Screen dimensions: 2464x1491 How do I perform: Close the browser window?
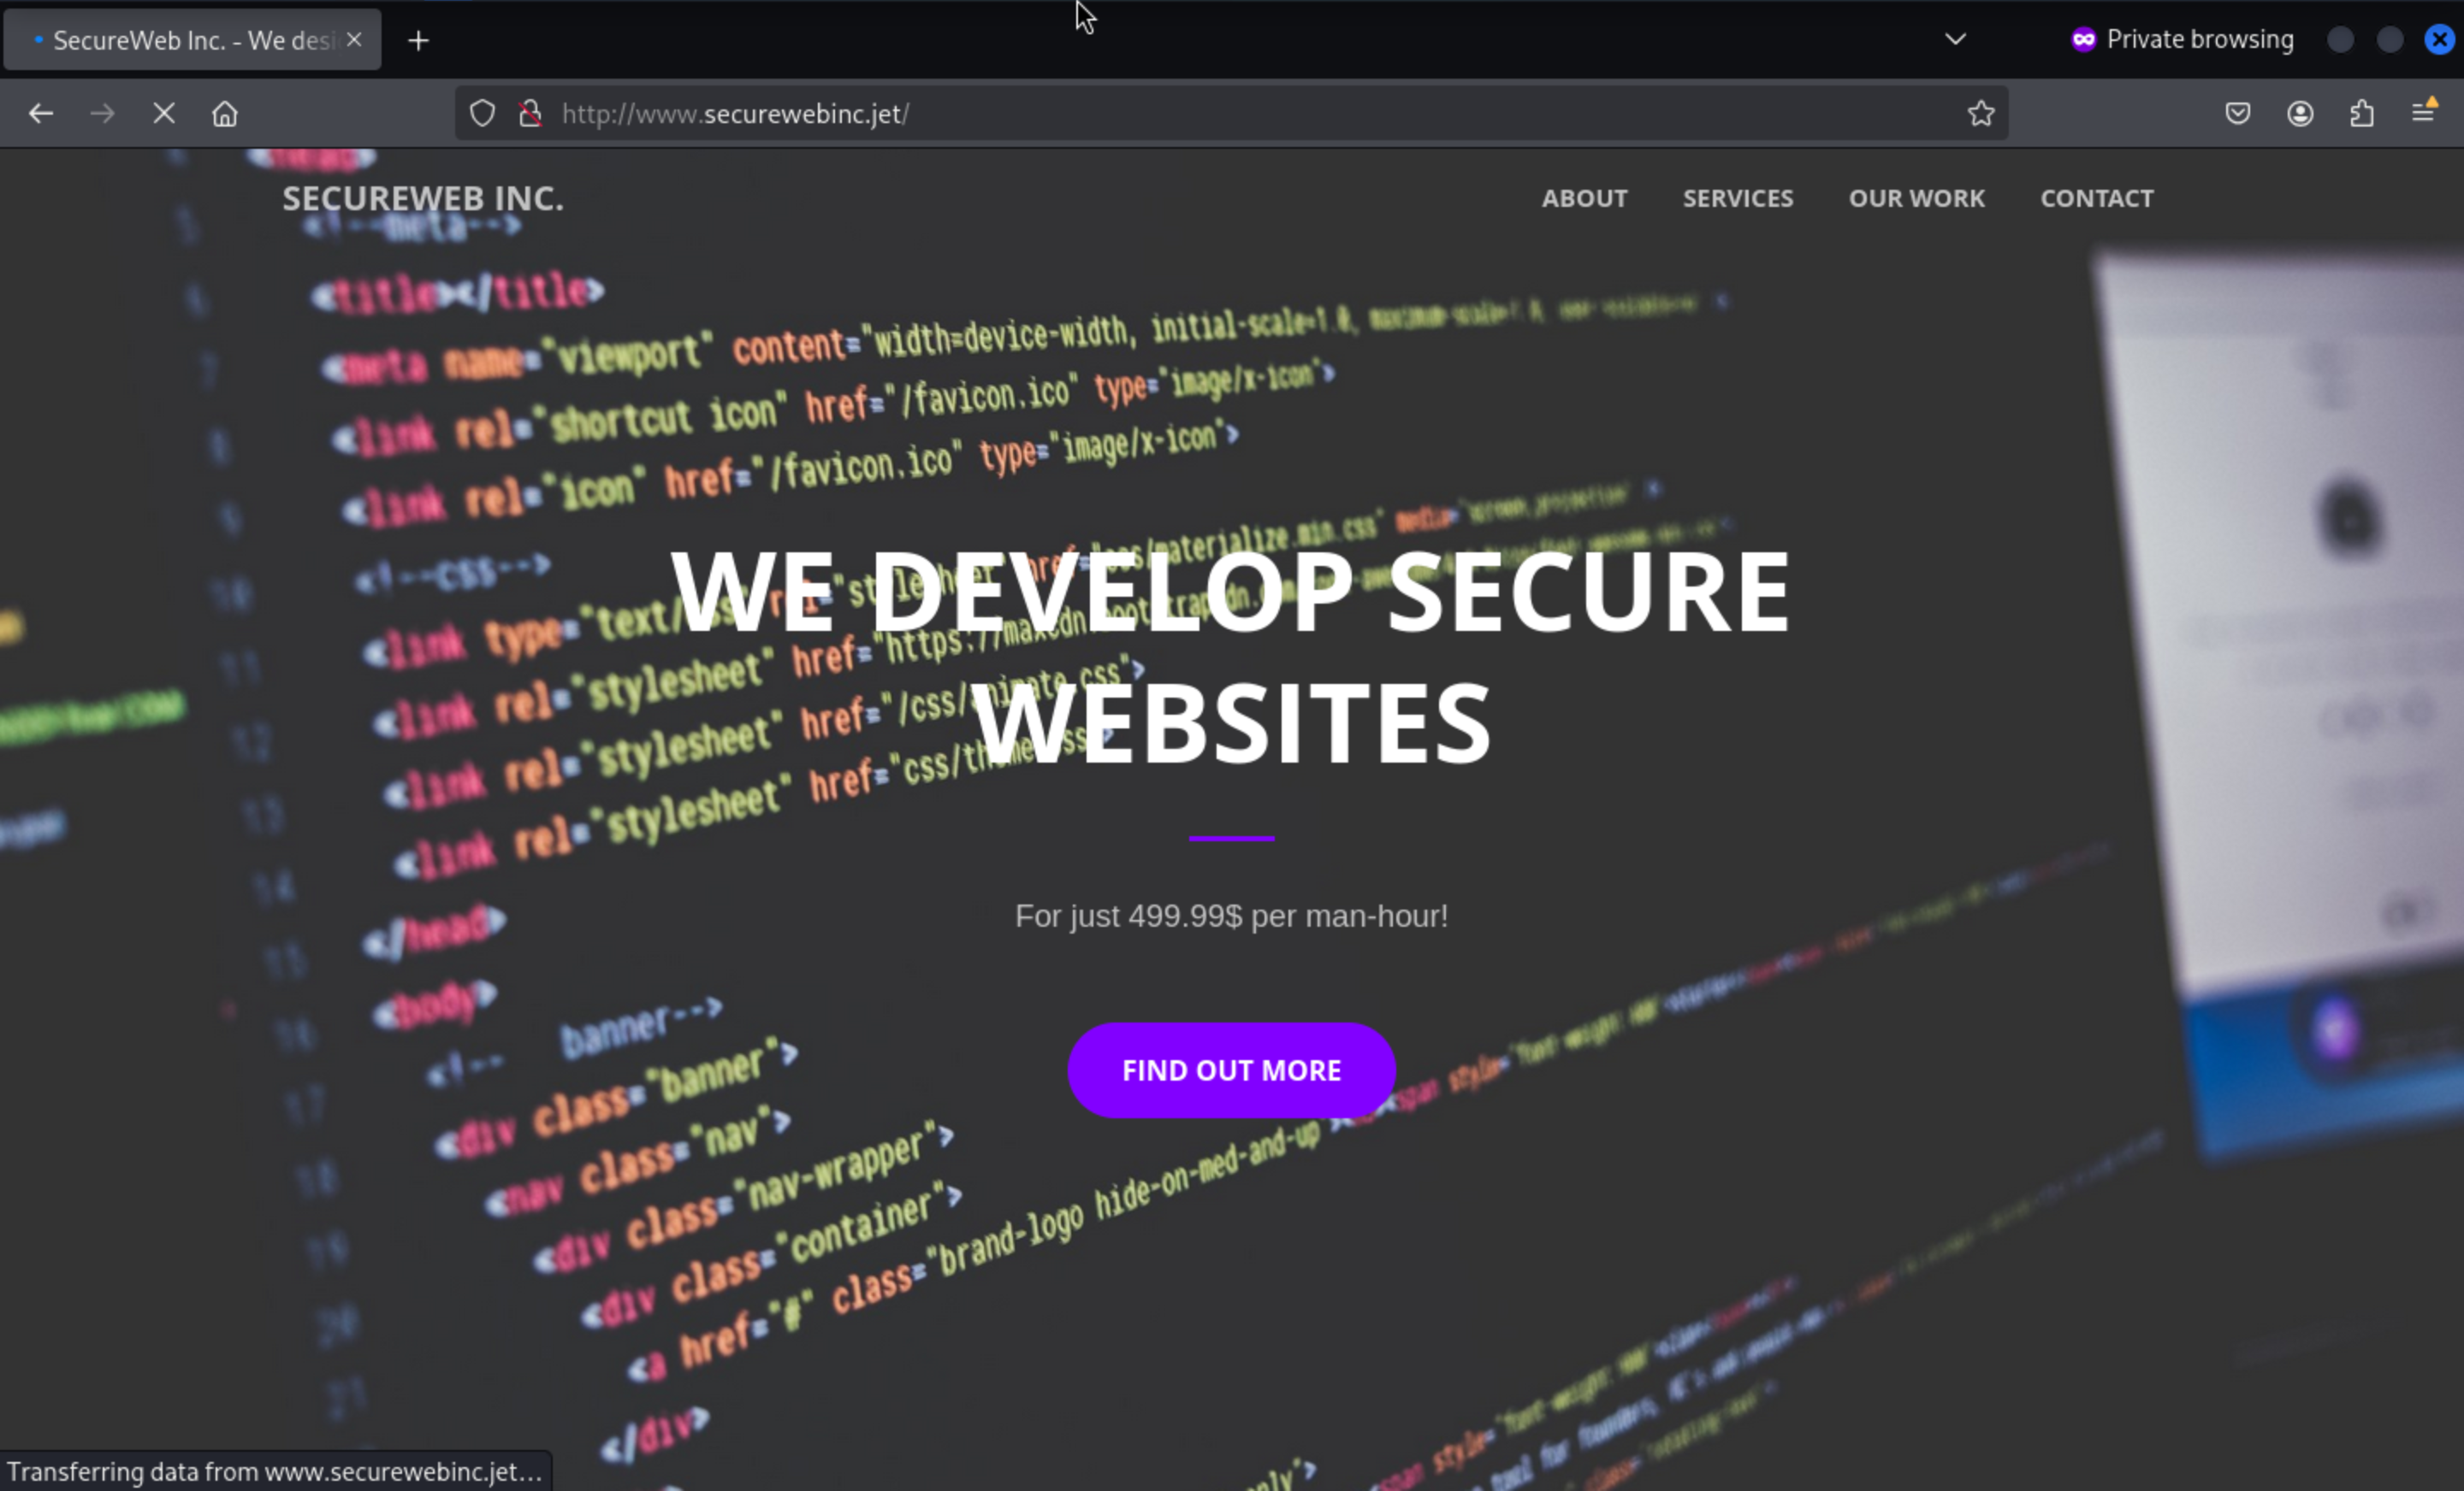[2439, 40]
